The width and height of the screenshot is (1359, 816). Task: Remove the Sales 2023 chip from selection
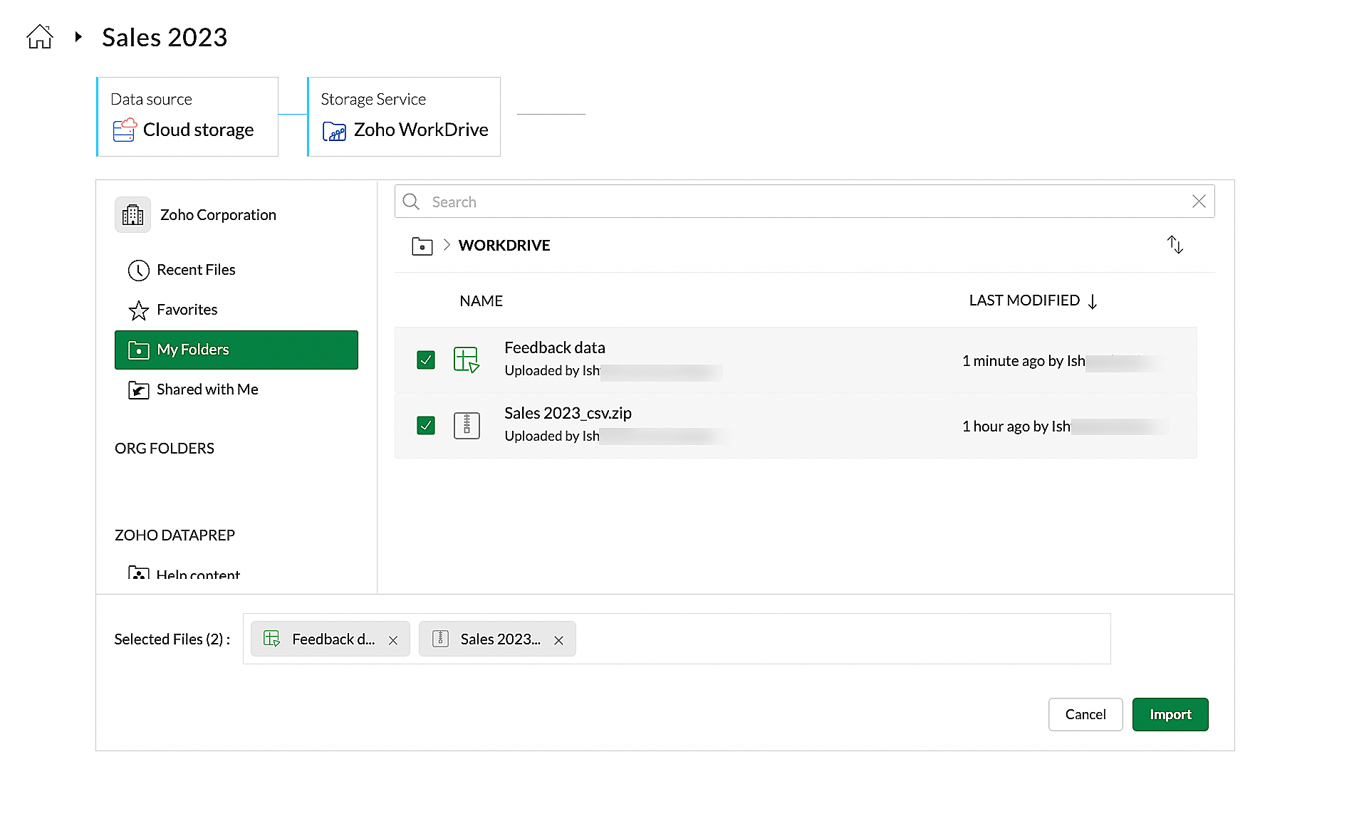[x=559, y=640]
